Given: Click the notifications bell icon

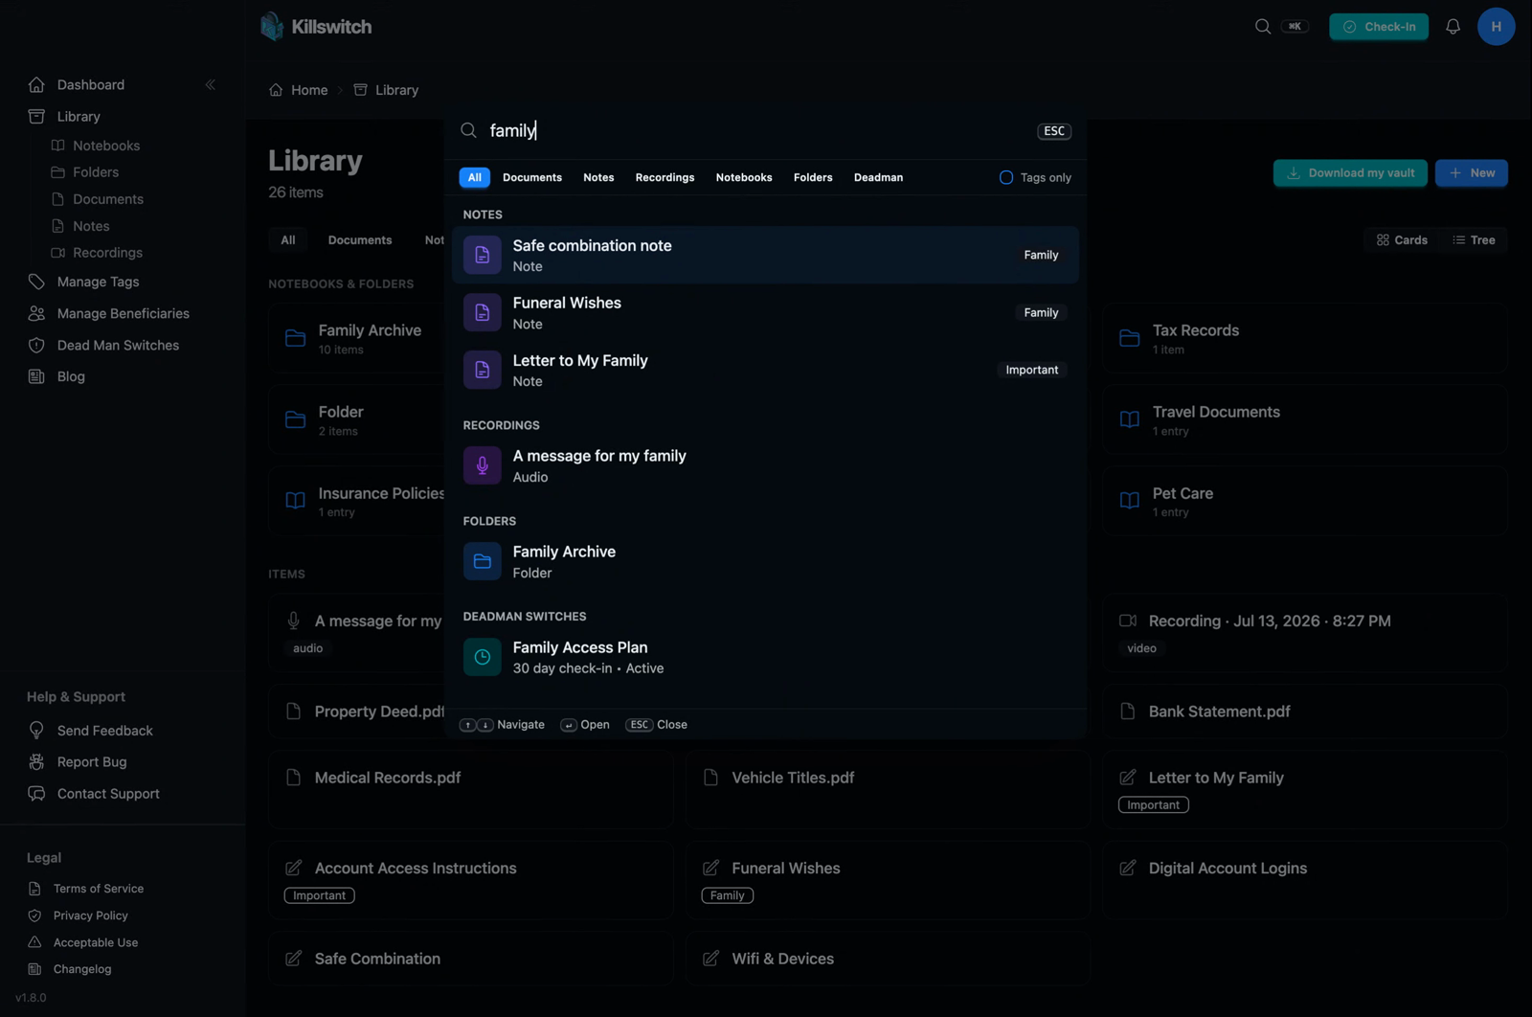Looking at the screenshot, I should (x=1453, y=27).
